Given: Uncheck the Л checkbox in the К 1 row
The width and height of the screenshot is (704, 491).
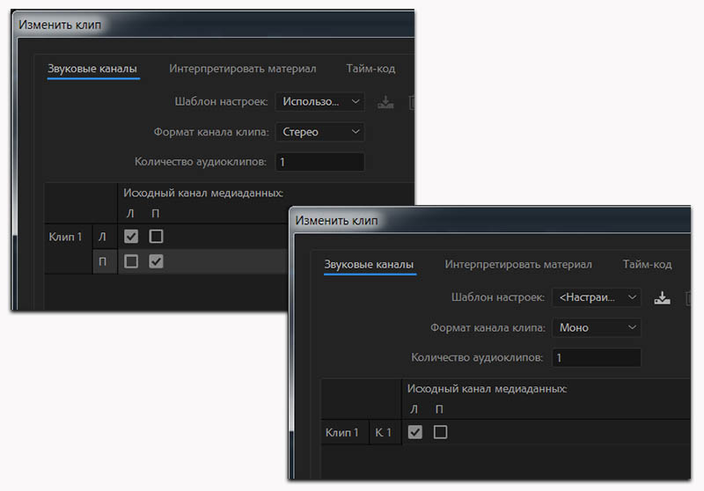Looking at the screenshot, I should pyautogui.click(x=416, y=432).
